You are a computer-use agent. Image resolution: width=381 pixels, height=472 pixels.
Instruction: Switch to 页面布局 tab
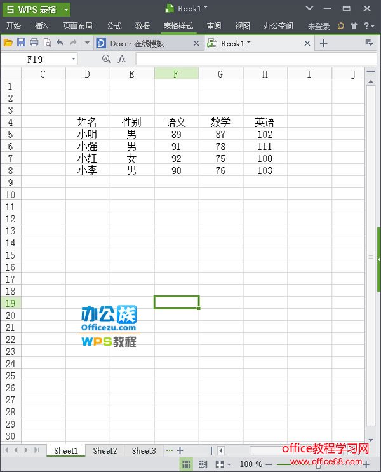tap(77, 26)
